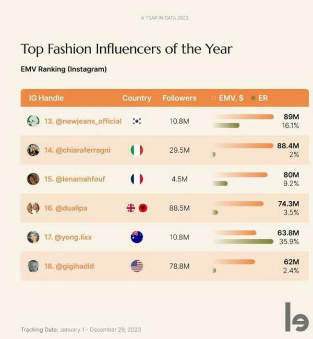313x339 pixels.
Task: Click the Lefty logo in the bottom corner
Action: point(297,317)
